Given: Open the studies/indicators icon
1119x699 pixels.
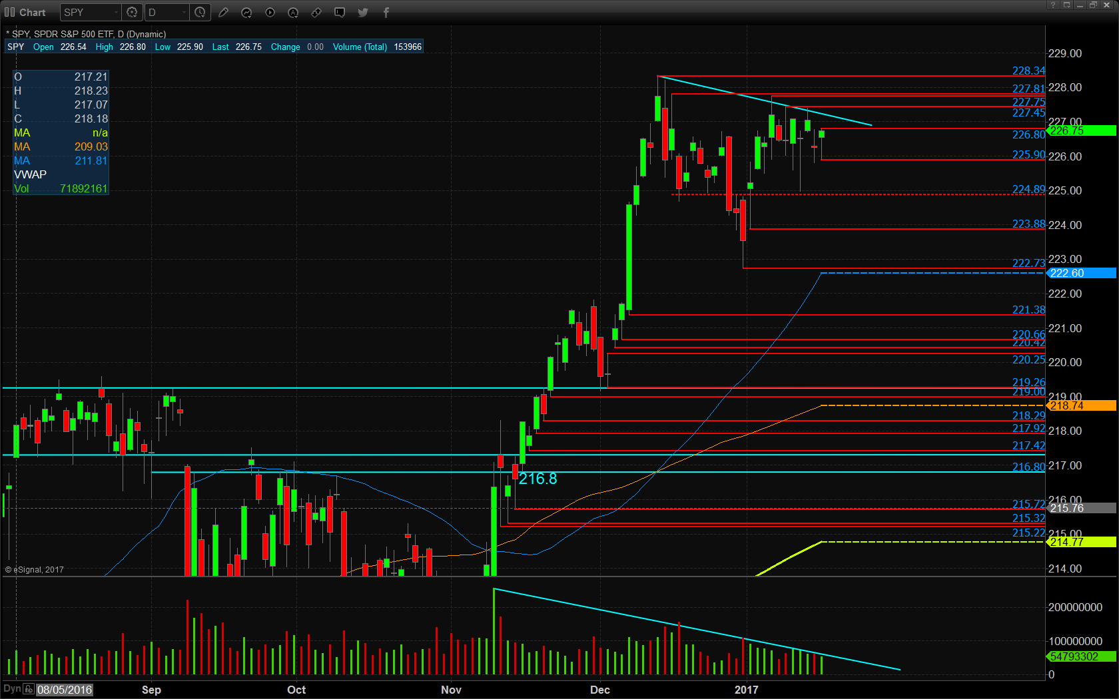Looking at the screenshot, I should 246,12.
